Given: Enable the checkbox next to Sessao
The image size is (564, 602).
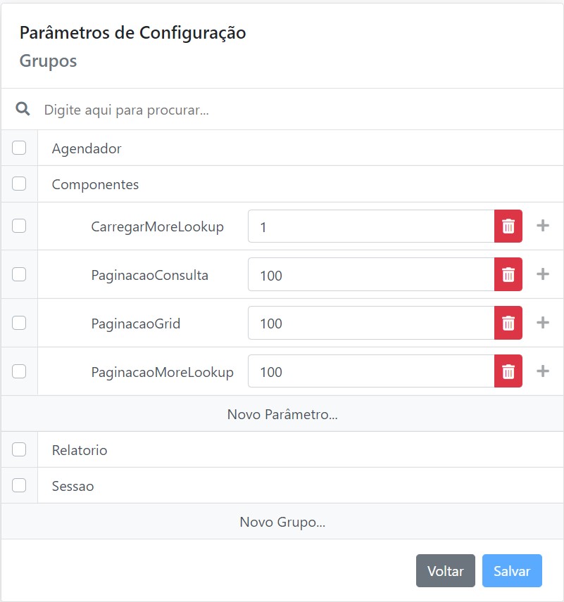Looking at the screenshot, I should [x=19, y=485].
